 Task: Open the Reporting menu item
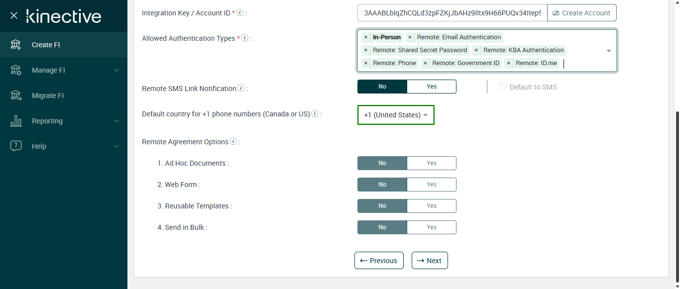(x=47, y=121)
